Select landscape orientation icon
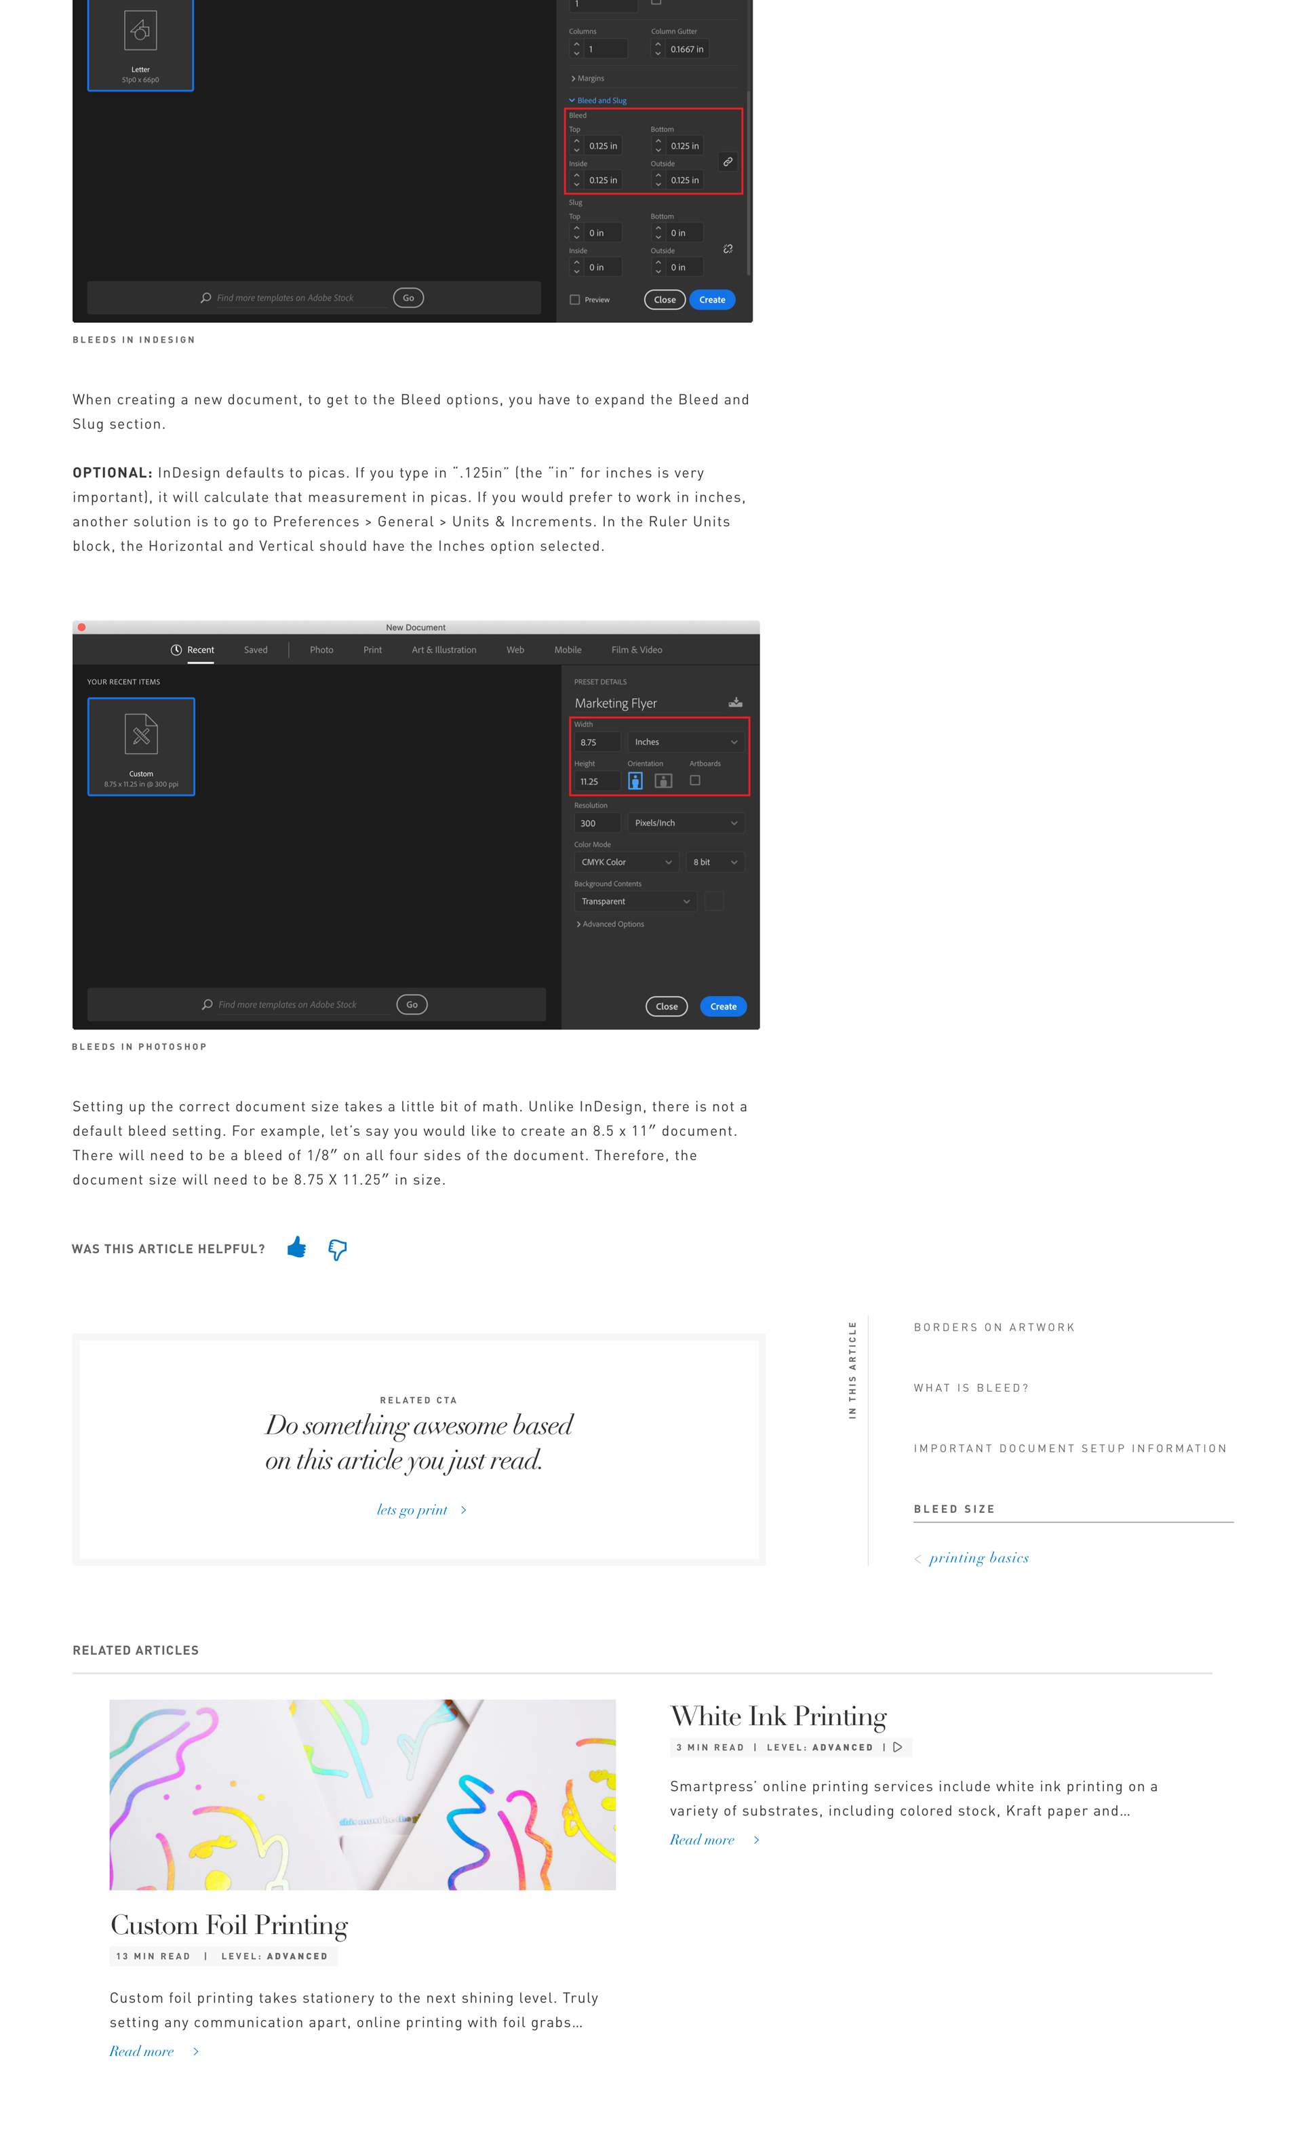The image size is (1302, 2130). tap(663, 781)
